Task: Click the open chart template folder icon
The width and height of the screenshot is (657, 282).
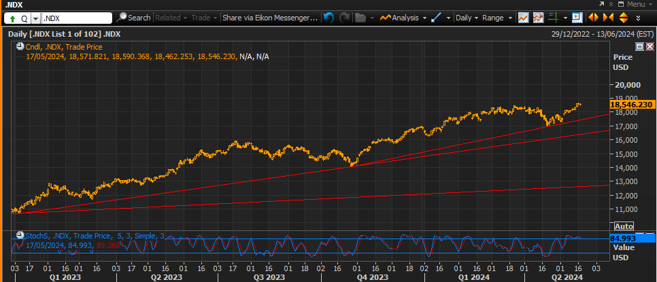Action: [x=360, y=18]
